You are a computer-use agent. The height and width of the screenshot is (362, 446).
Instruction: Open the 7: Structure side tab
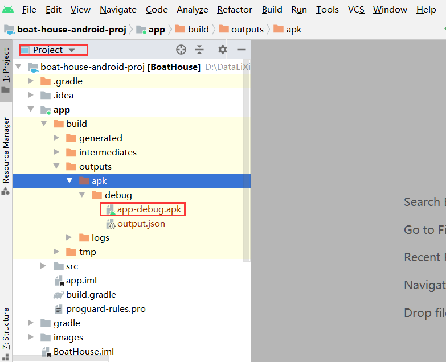coord(6,333)
